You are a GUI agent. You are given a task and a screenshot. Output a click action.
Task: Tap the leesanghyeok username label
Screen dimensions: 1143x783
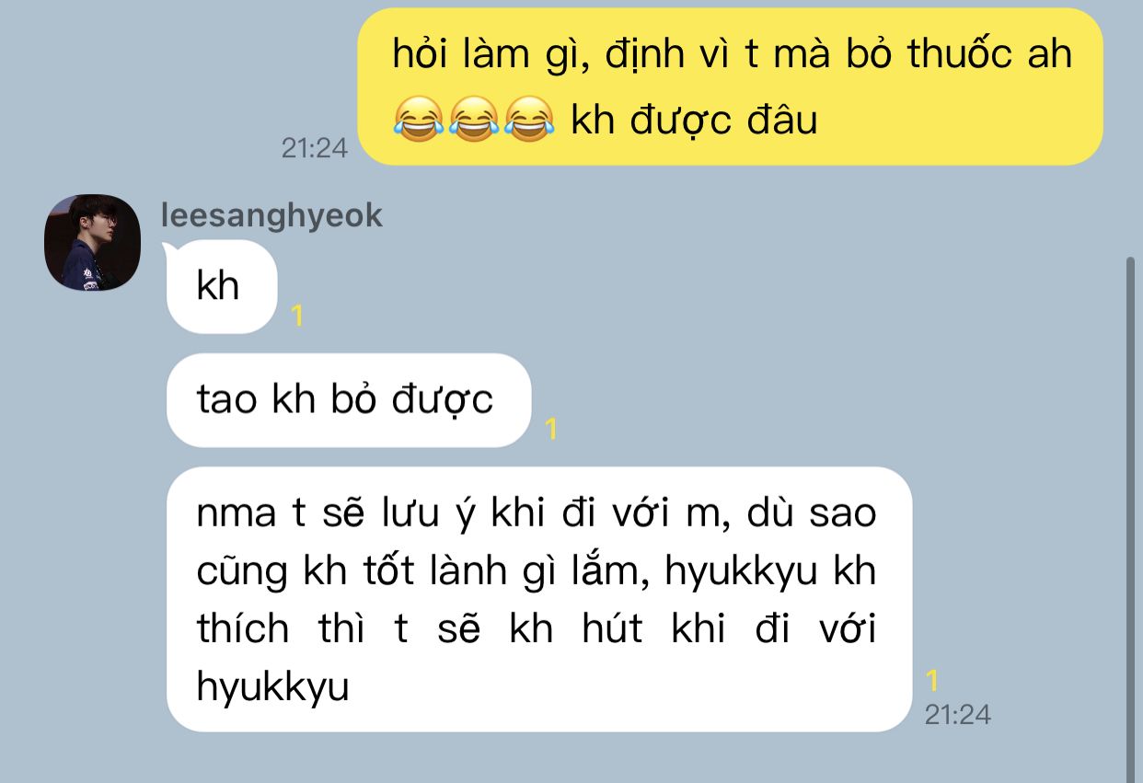[x=271, y=215]
